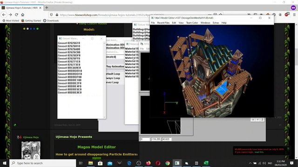Select Geoset 0BDBDD10 in Geoset Manager

[70, 74]
